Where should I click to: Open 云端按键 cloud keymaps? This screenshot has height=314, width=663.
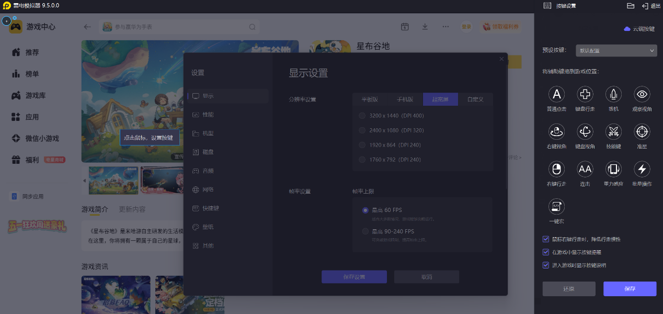639,29
